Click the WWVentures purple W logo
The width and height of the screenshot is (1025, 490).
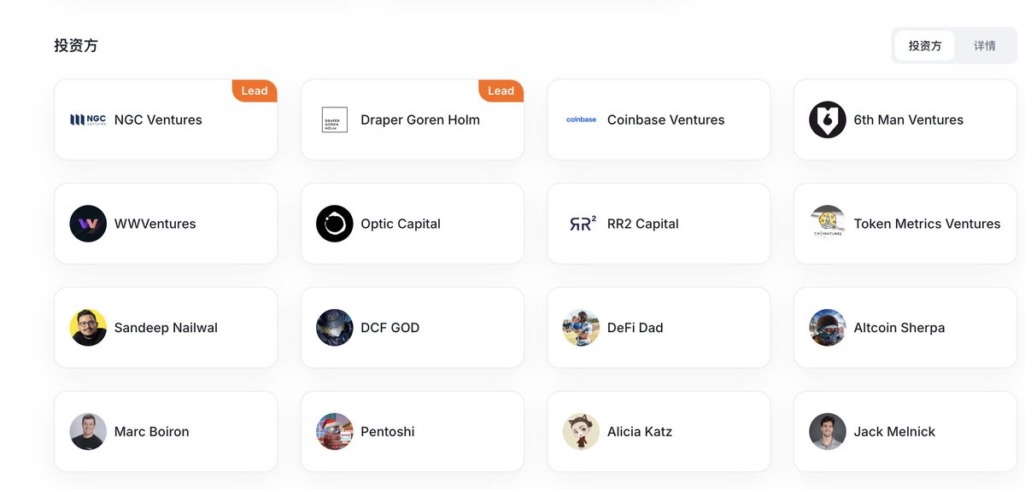click(88, 224)
